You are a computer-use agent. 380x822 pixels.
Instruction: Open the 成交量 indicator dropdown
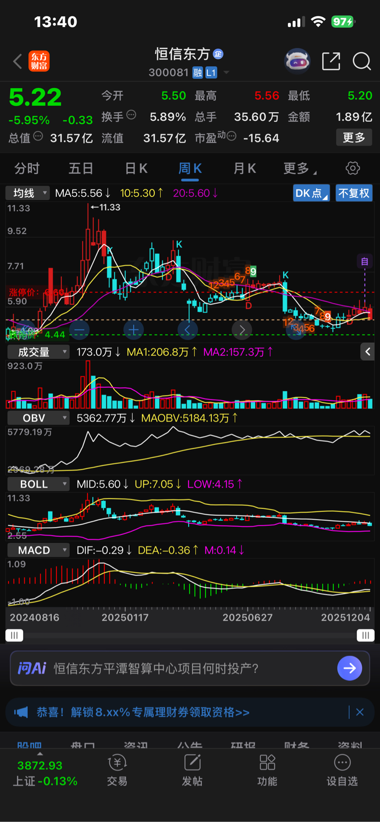[x=38, y=352]
